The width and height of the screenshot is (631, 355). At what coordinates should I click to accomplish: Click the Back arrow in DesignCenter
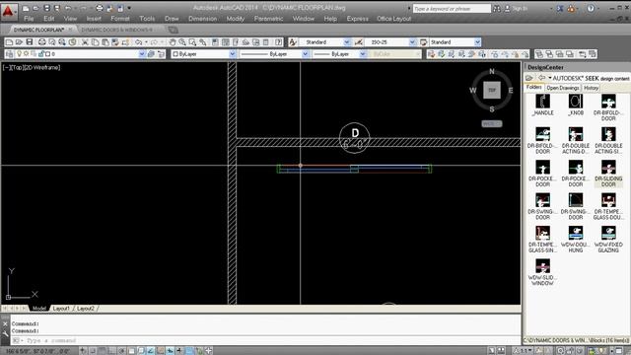(541, 78)
